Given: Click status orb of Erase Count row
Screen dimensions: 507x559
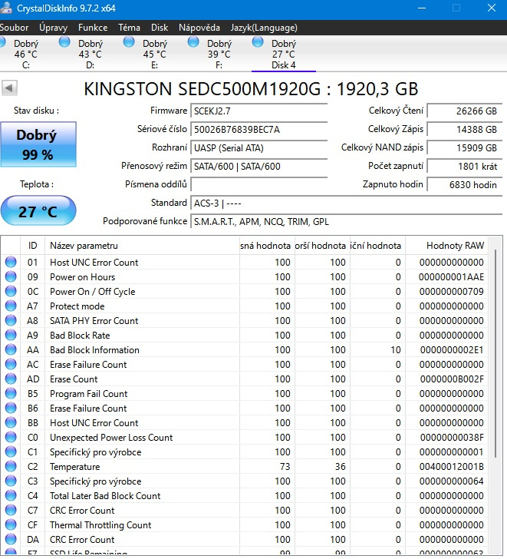Looking at the screenshot, I should (11, 379).
